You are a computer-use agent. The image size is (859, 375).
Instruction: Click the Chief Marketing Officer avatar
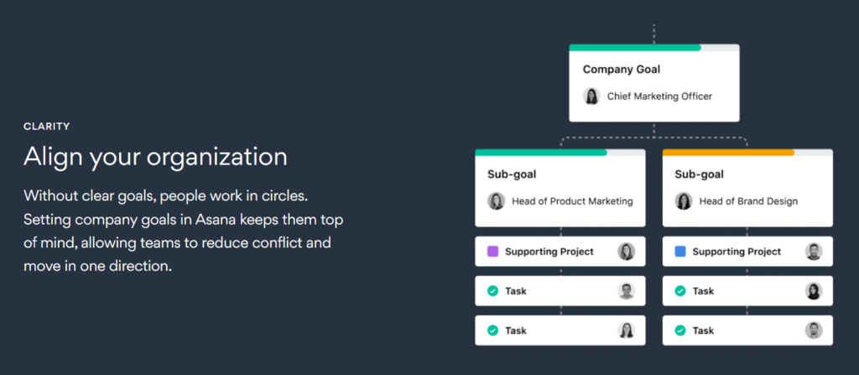591,96
